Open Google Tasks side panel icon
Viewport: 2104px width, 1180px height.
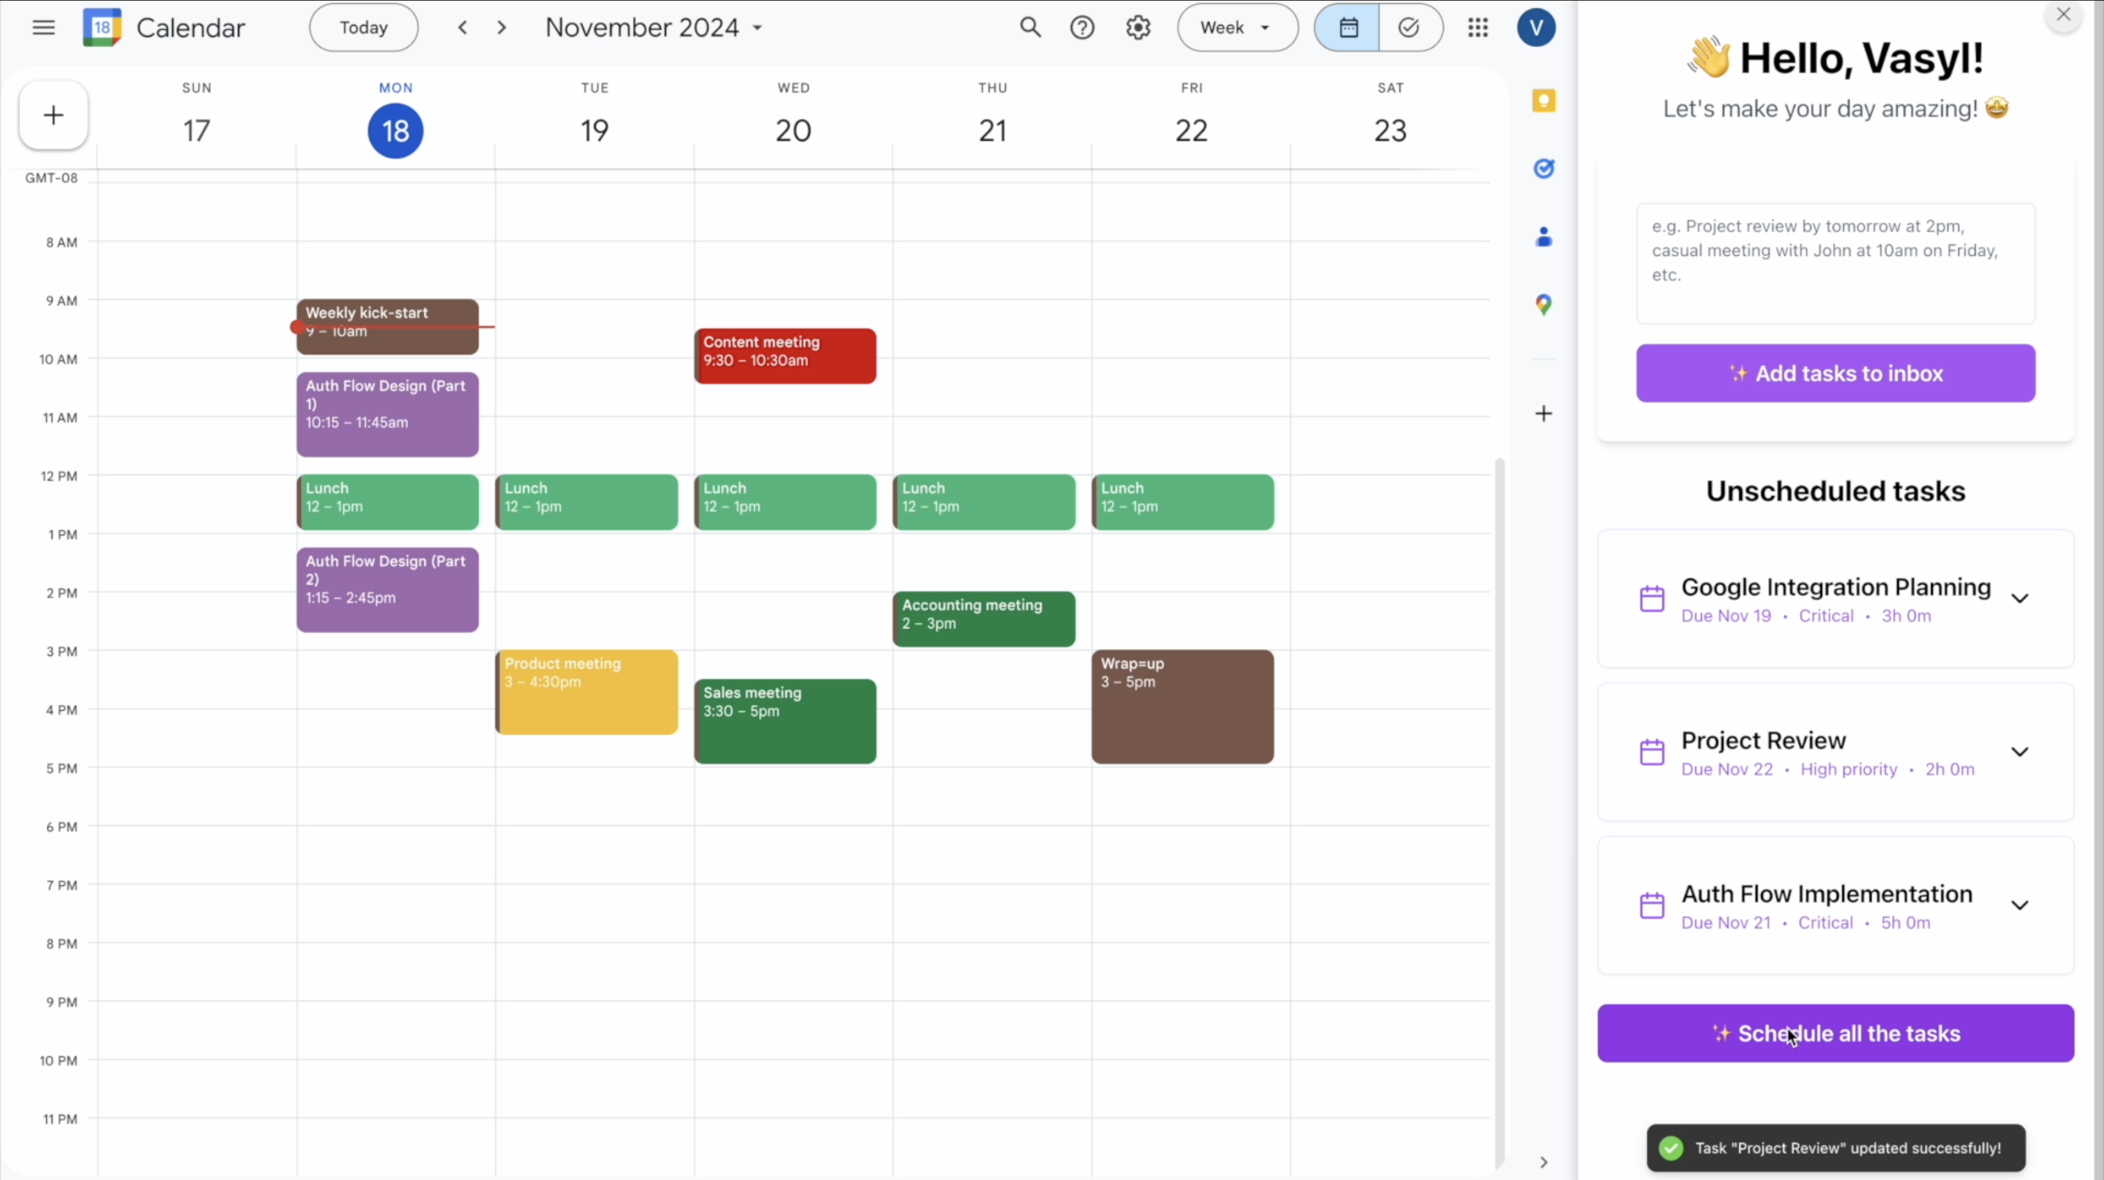pyautogui.click(x=1543, y=169)
